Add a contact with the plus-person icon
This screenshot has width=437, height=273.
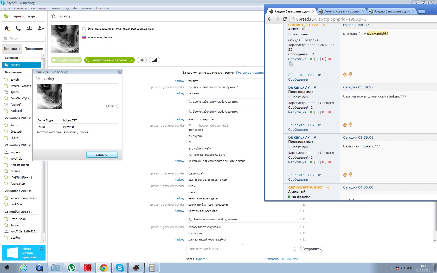[41, 28]
